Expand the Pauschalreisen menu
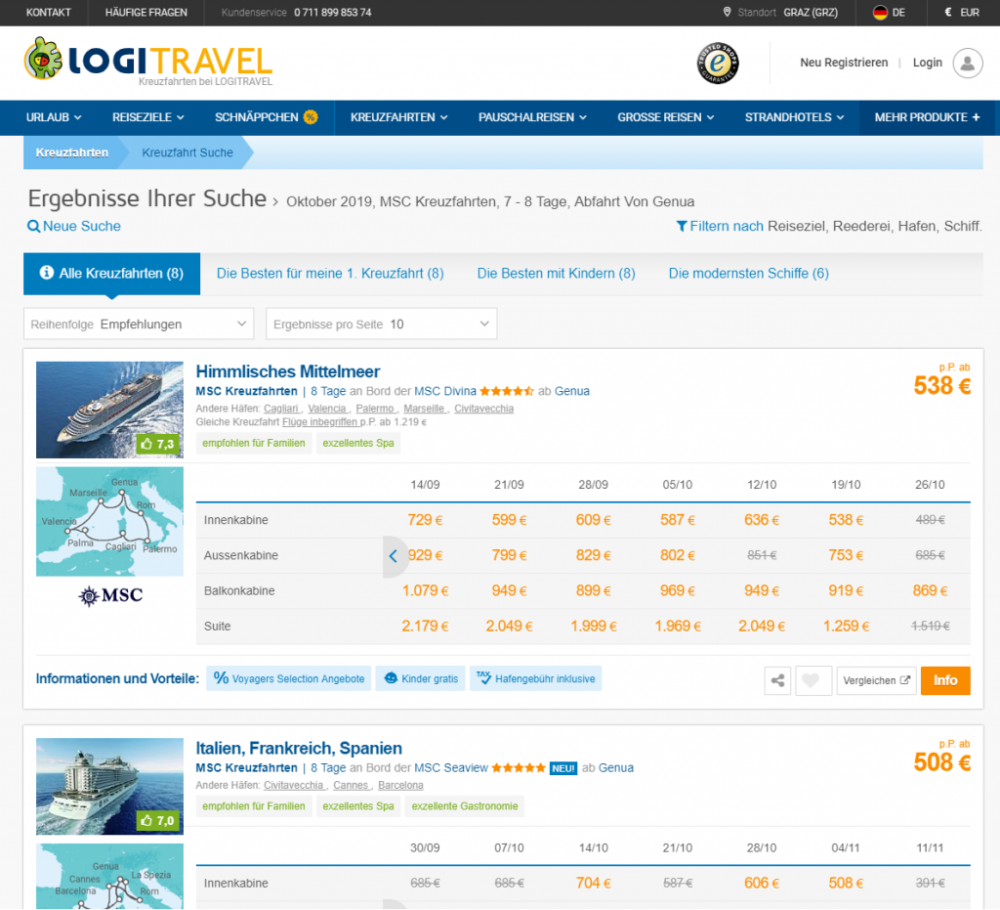The width and height of the screenshot is (1000, 910). click(532, 117)
